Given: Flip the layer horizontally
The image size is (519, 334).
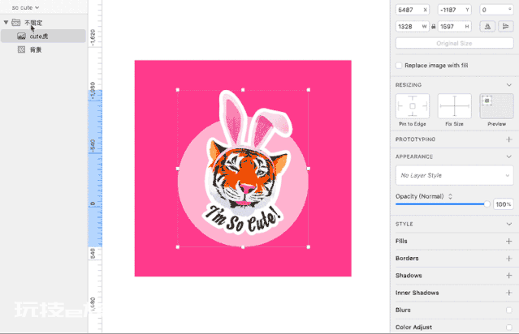Looking at the screenshot, I should click(487, 27).
